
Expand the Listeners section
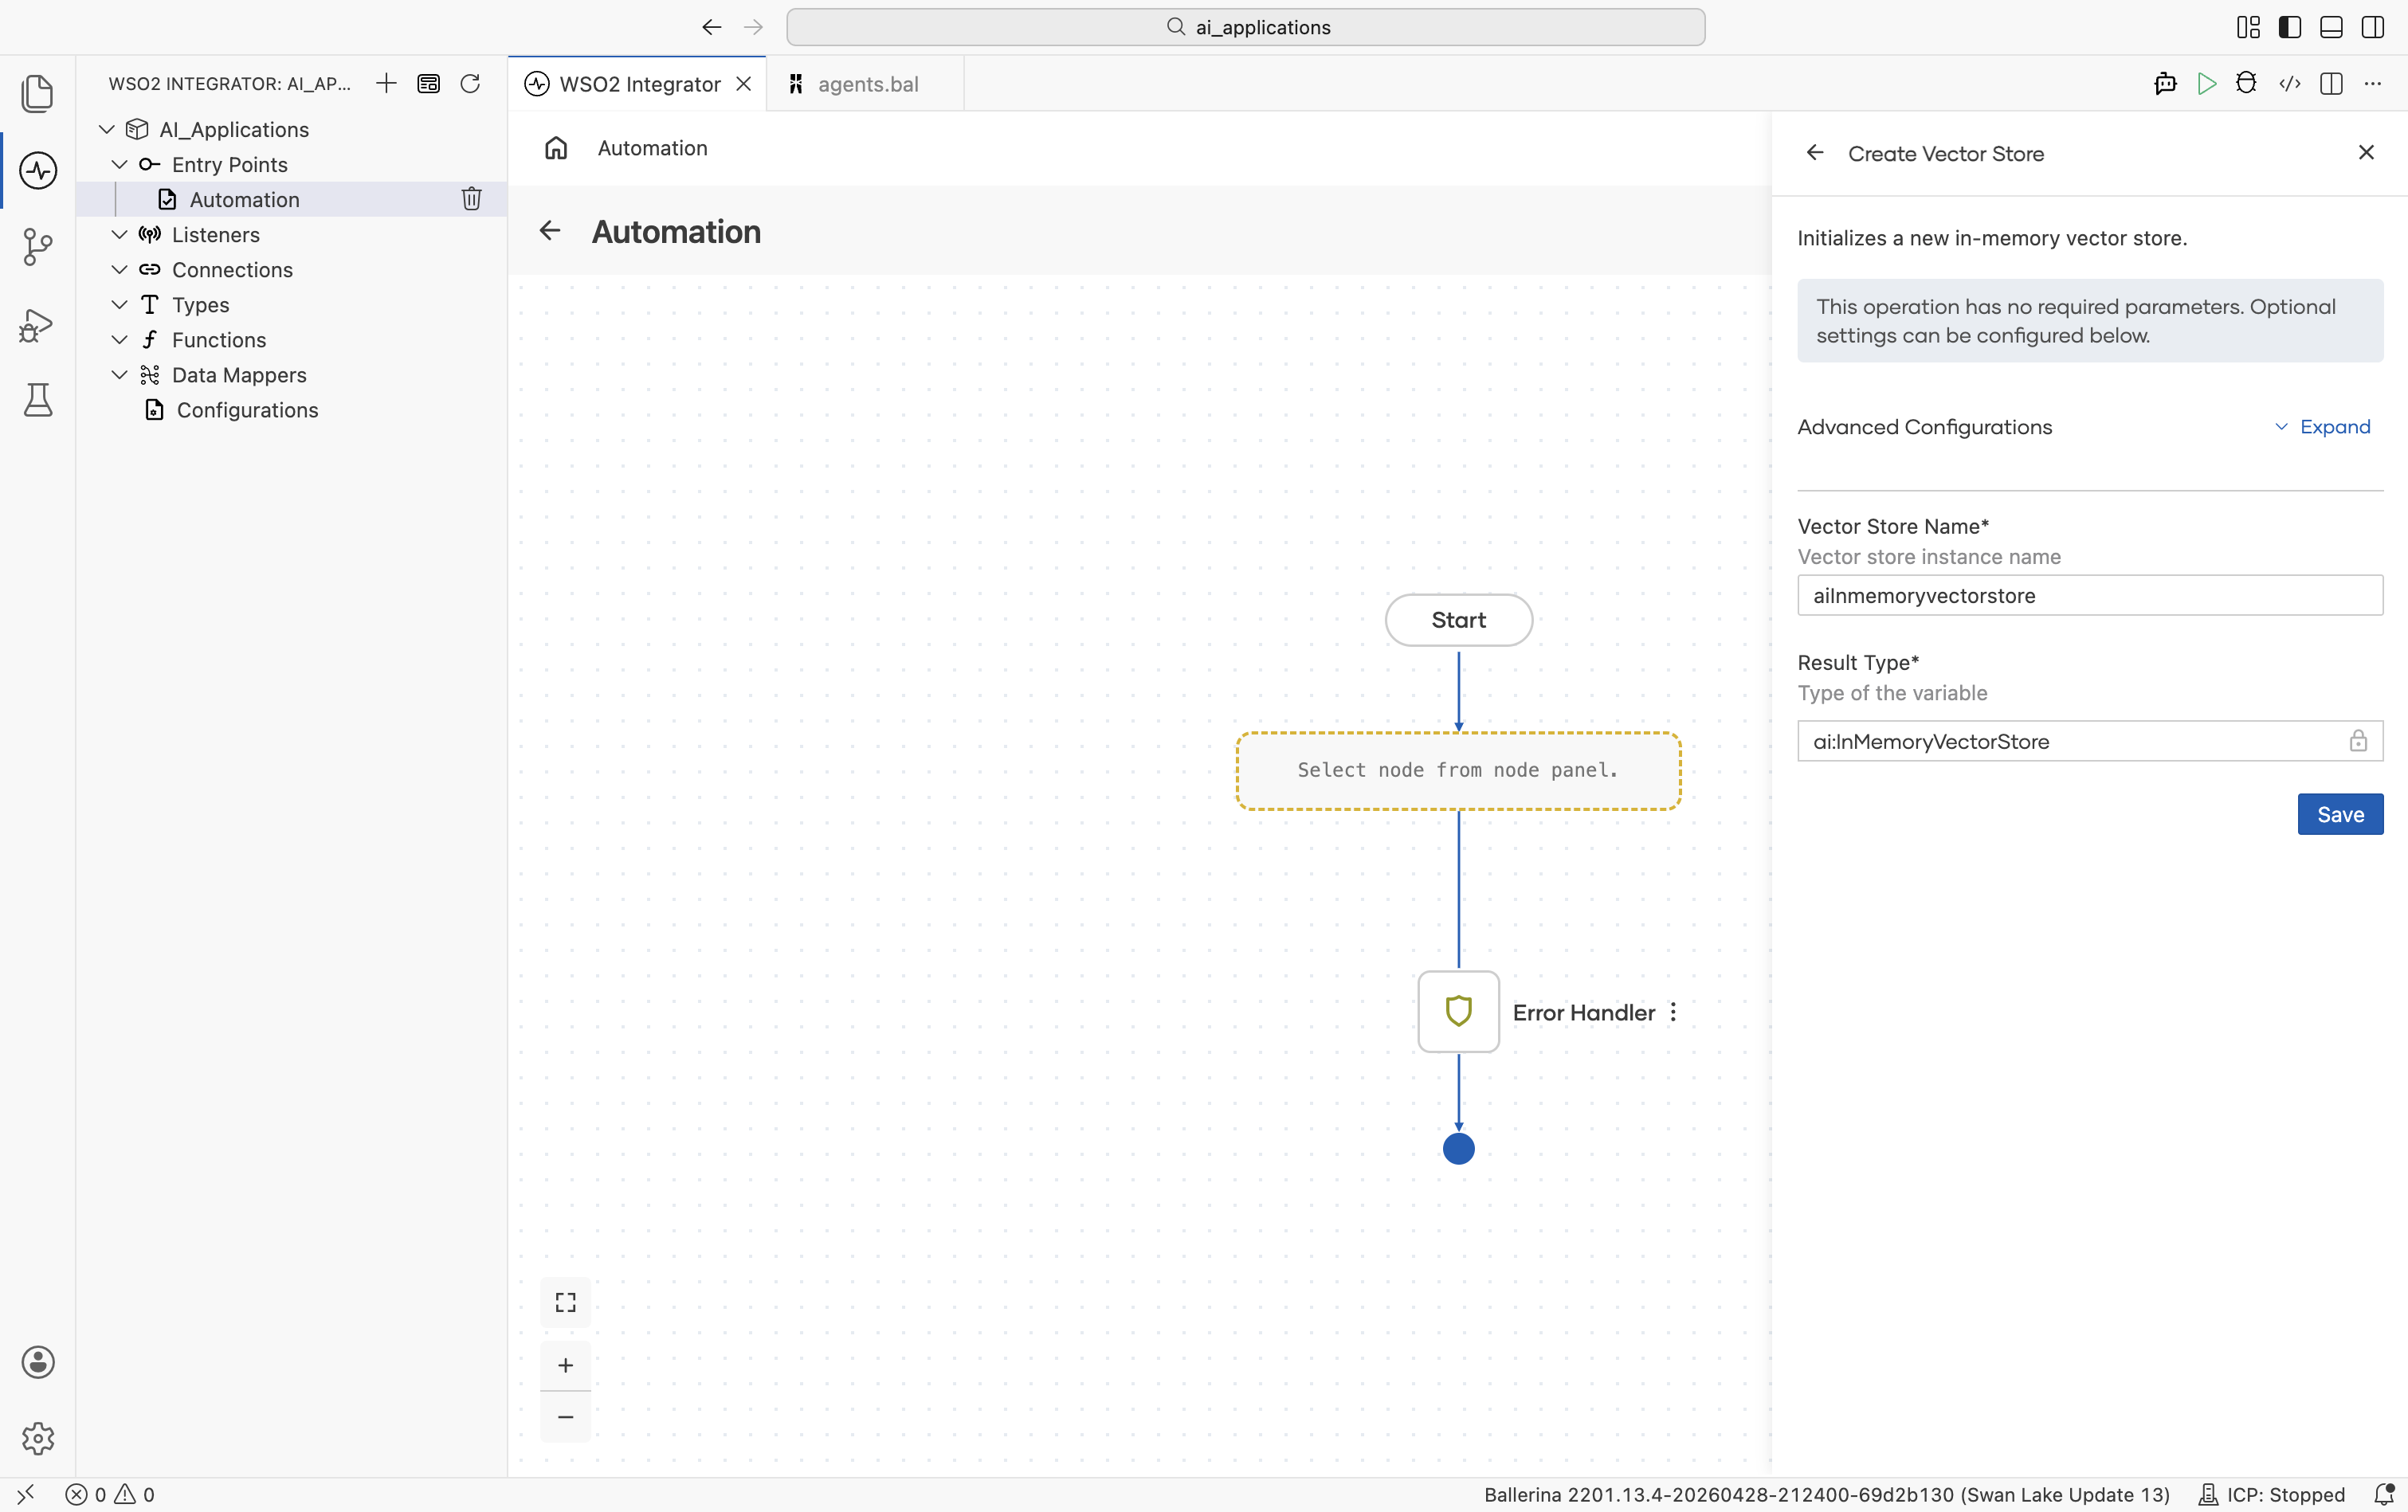pyautogui.click(x=119, y=234)
